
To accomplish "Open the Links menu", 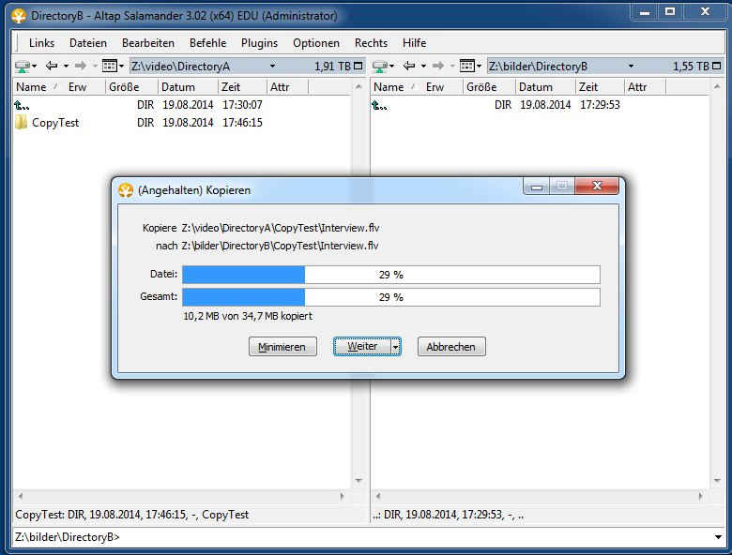I will [41, 43].
